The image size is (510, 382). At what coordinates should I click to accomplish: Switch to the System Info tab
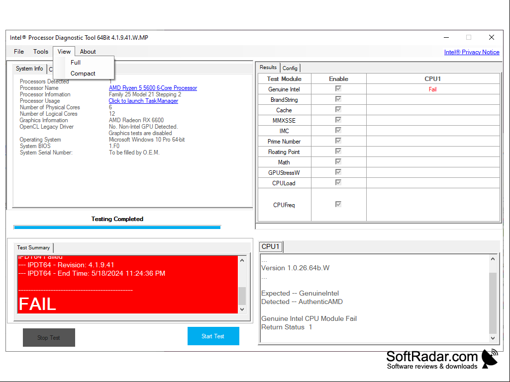coord(29,69)
